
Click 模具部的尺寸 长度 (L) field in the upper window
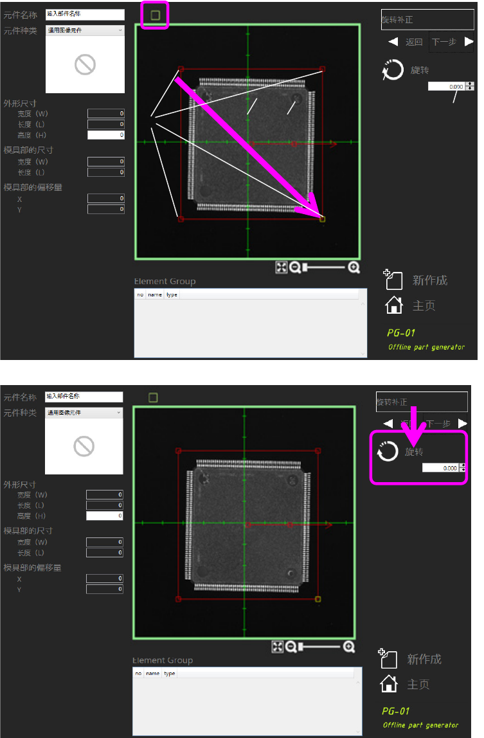[x=106, y=172]
